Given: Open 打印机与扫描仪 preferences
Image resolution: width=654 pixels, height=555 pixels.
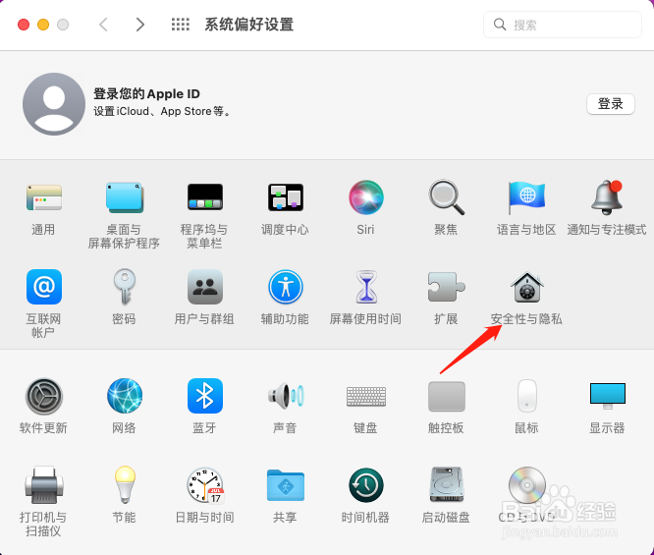Looking at the screenshot, I should tap(44, 485).
